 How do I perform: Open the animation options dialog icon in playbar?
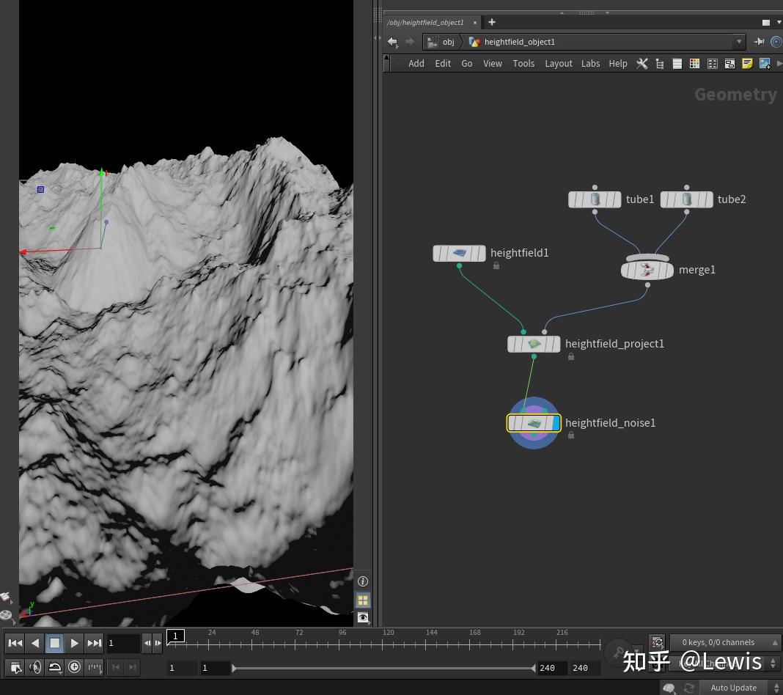(x=94, y=667)
